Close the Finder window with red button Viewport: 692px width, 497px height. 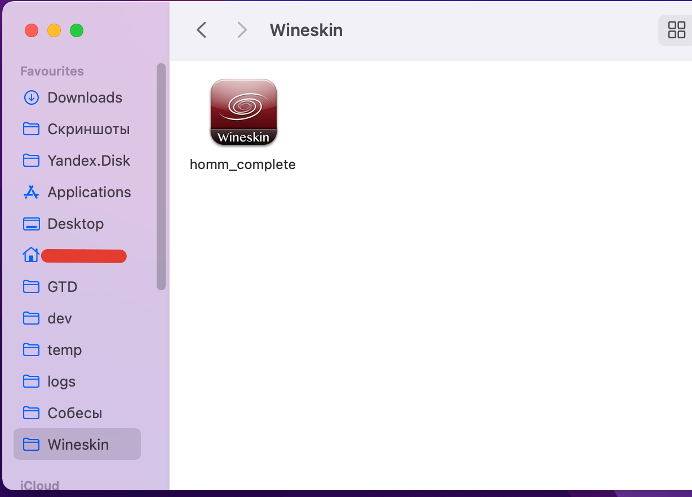tap(32, 30)
